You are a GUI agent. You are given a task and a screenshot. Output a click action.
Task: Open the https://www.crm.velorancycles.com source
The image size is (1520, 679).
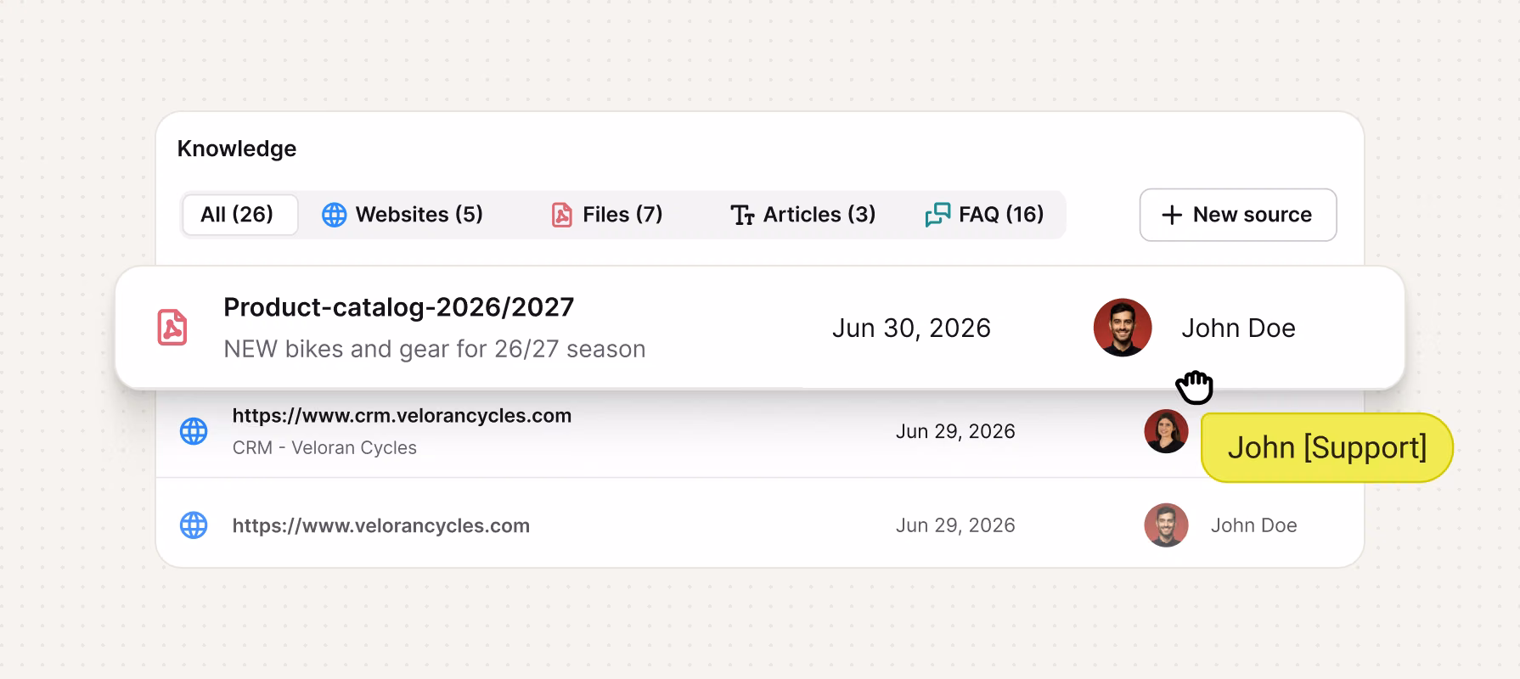coord(402,416)
